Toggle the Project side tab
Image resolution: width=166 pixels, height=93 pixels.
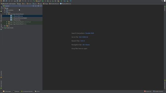(x=1, y=9)
